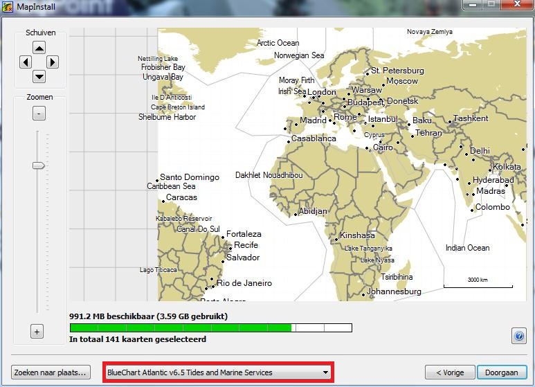This screenshot has width=535, height=387.
Task: Click the '991.2 MB beschikbaar' storage text
Action: (x=148, y=316)
